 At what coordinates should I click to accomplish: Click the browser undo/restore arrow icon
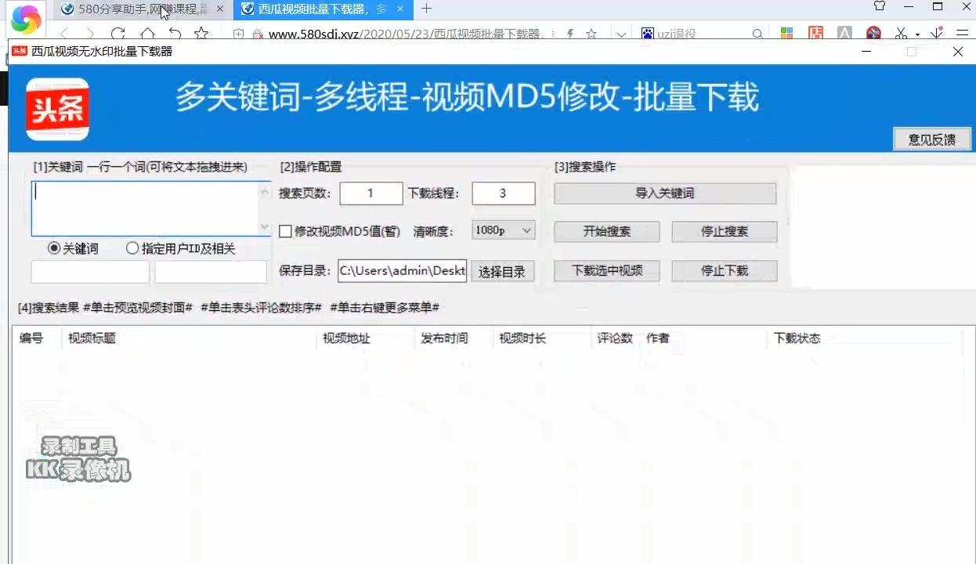pos(174,34)
